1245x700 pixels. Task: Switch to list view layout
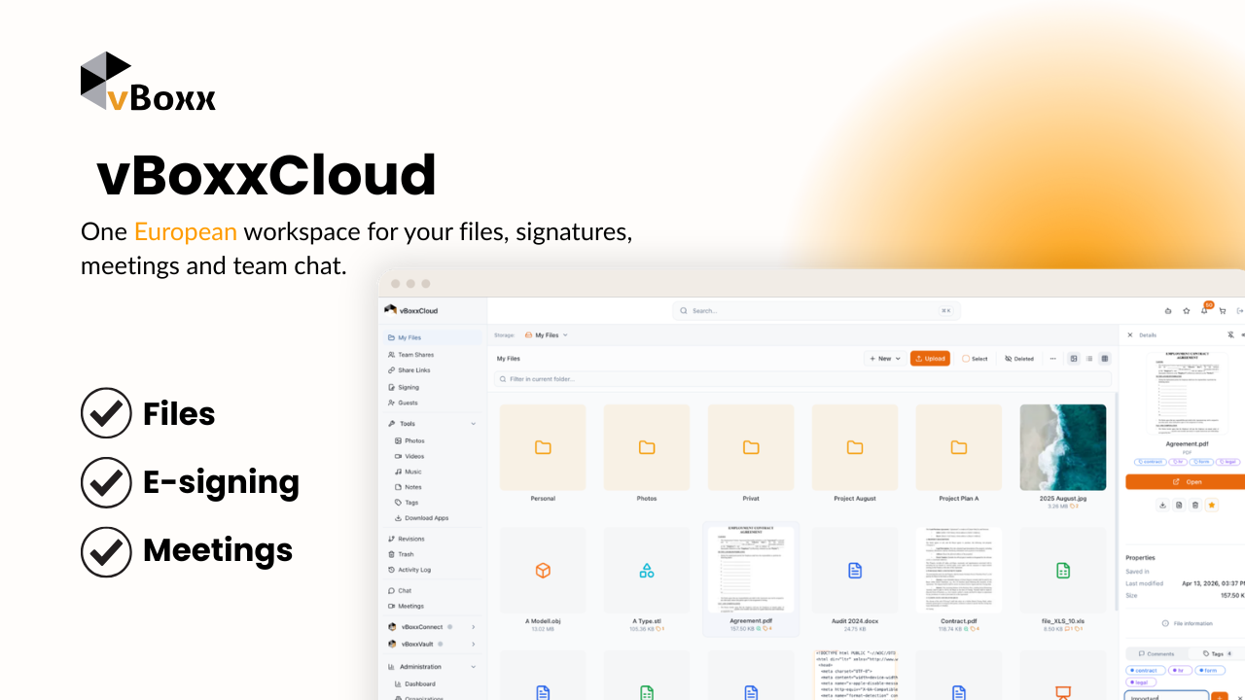coord(1089,359)
